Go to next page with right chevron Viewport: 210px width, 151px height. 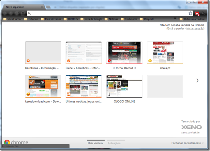tap(197, 80)
